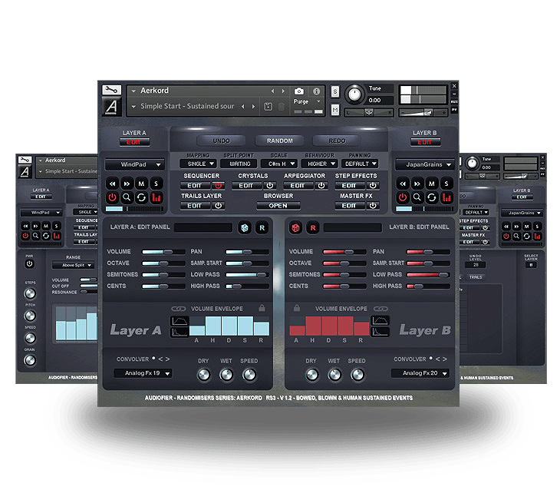Open the wrench settings icon in front window
Image resolution: width=560 pixels, height=503 pixels.
[111, 90]
